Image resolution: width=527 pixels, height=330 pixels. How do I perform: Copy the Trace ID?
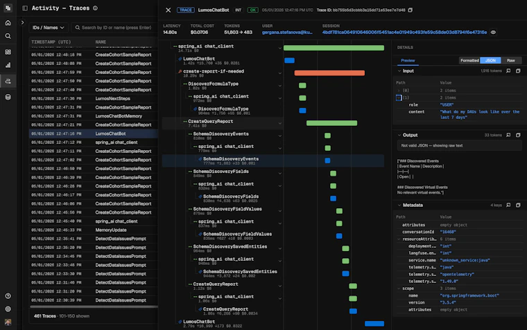(411, 10)
